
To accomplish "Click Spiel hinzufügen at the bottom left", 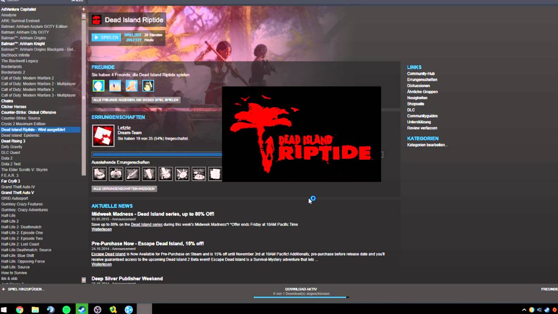I will coord(26,289).
